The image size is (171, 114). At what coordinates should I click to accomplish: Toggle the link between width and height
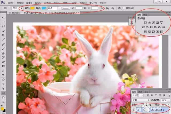pos(85,8)
